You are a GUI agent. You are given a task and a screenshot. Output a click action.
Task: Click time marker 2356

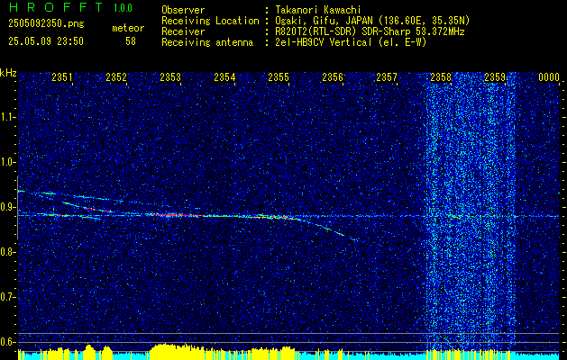pyautogui.click(x=333, y=76)
